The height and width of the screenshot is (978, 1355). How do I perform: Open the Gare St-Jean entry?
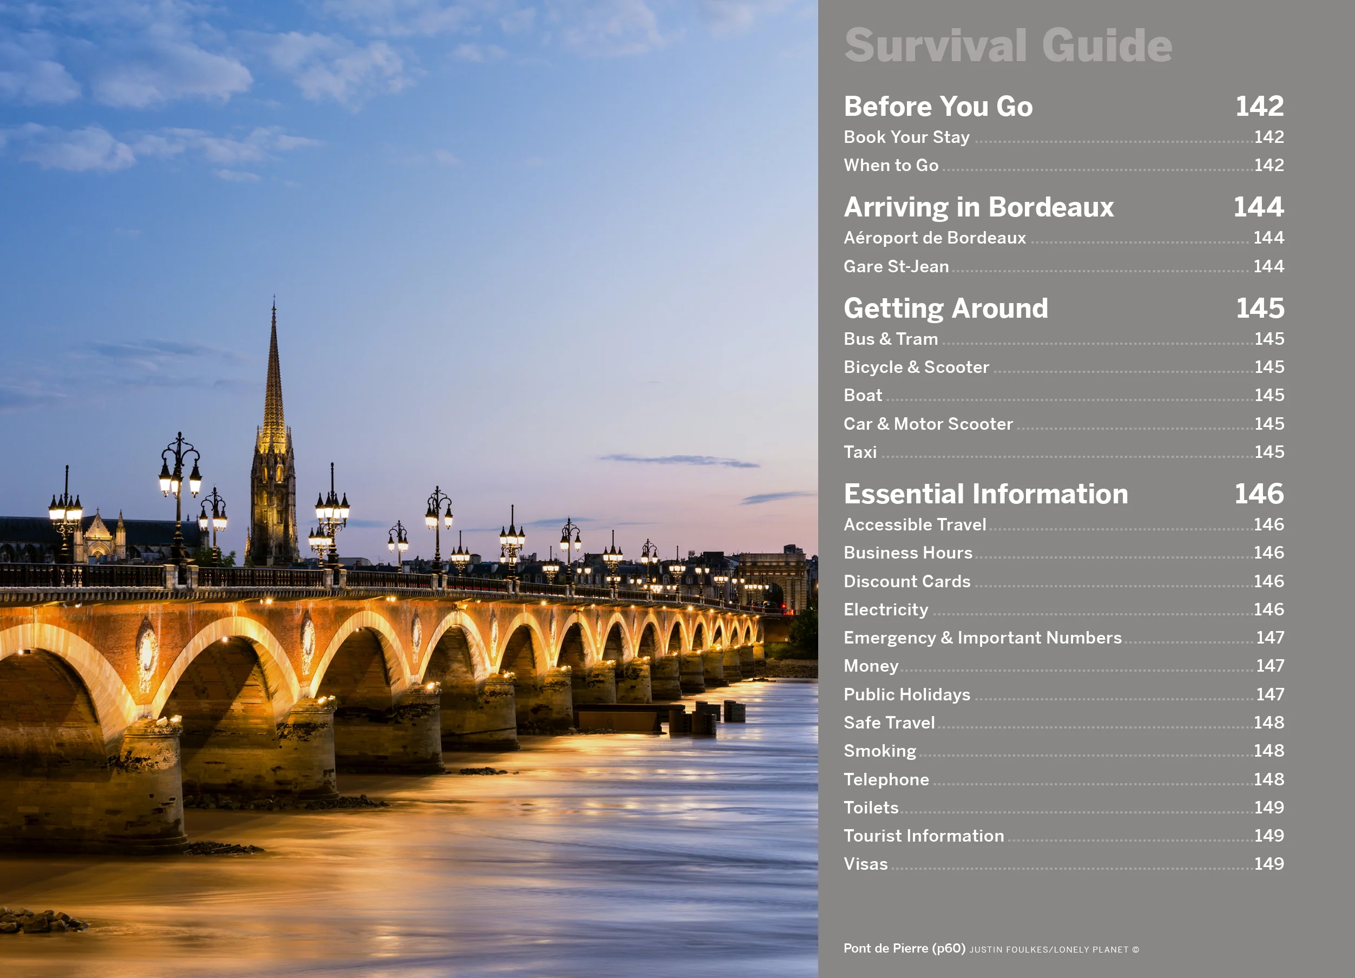[896, 266]
